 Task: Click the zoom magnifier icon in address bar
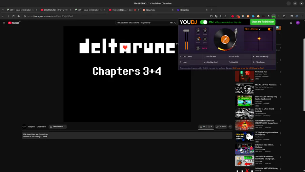(x=221, y=16)
